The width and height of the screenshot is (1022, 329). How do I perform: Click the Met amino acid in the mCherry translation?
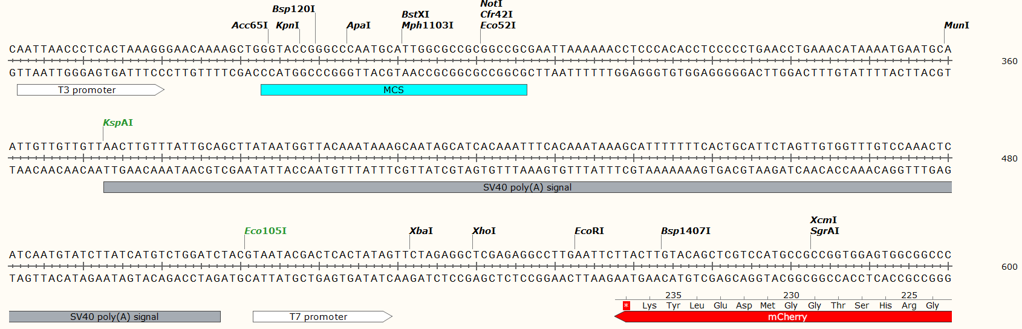coord(767,305)
